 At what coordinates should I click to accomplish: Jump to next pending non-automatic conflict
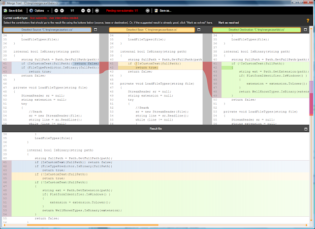[x=147, y=10]
